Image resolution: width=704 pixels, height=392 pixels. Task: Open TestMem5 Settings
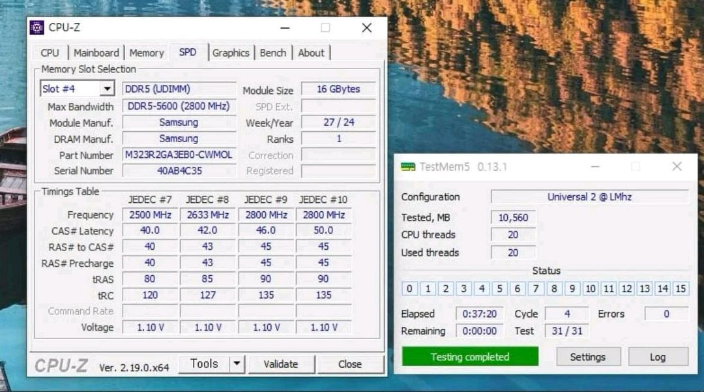[588, 357]
